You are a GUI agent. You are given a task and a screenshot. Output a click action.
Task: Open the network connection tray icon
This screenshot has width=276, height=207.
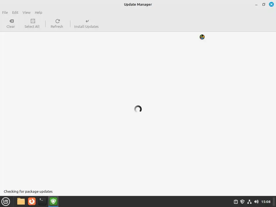(249, 202)
